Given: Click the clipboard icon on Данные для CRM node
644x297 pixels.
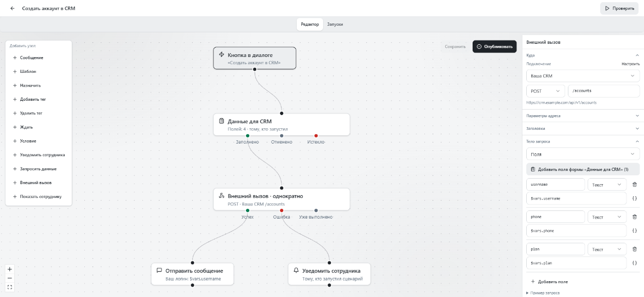Looking at the screenshot, I should (221, 121).
